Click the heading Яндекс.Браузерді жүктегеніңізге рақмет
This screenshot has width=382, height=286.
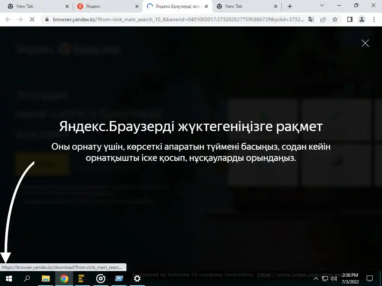click(191, 127)
